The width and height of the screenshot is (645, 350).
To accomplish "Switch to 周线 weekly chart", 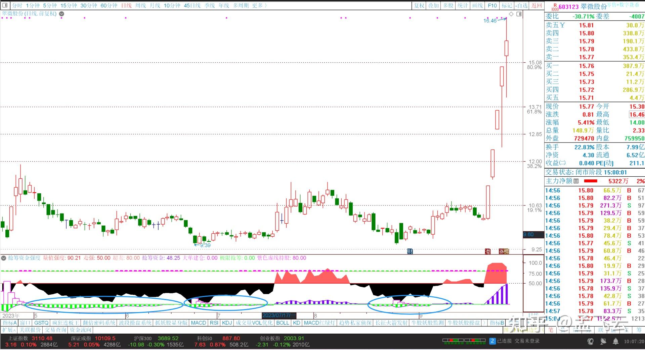I will [x=140, y=5].
